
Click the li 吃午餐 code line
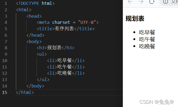click(66, 67)
